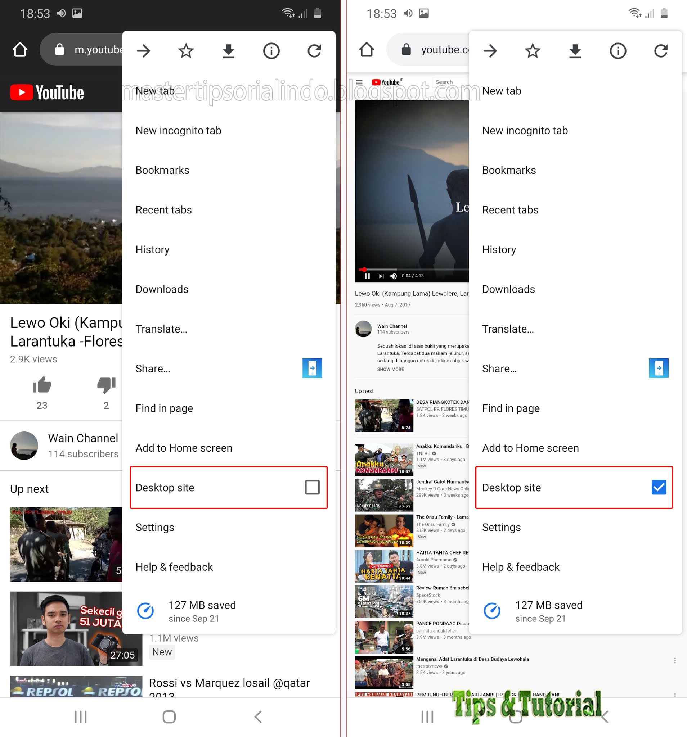Tap recent apps button on right phone
This screenshot has height=737, width=687.
tap(427, 716)
